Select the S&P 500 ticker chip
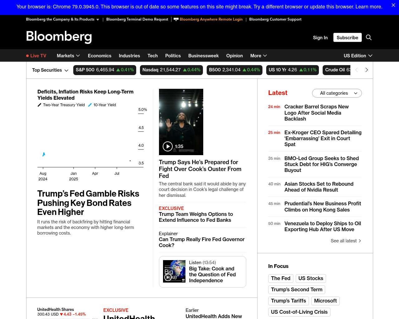 [105, 70]
